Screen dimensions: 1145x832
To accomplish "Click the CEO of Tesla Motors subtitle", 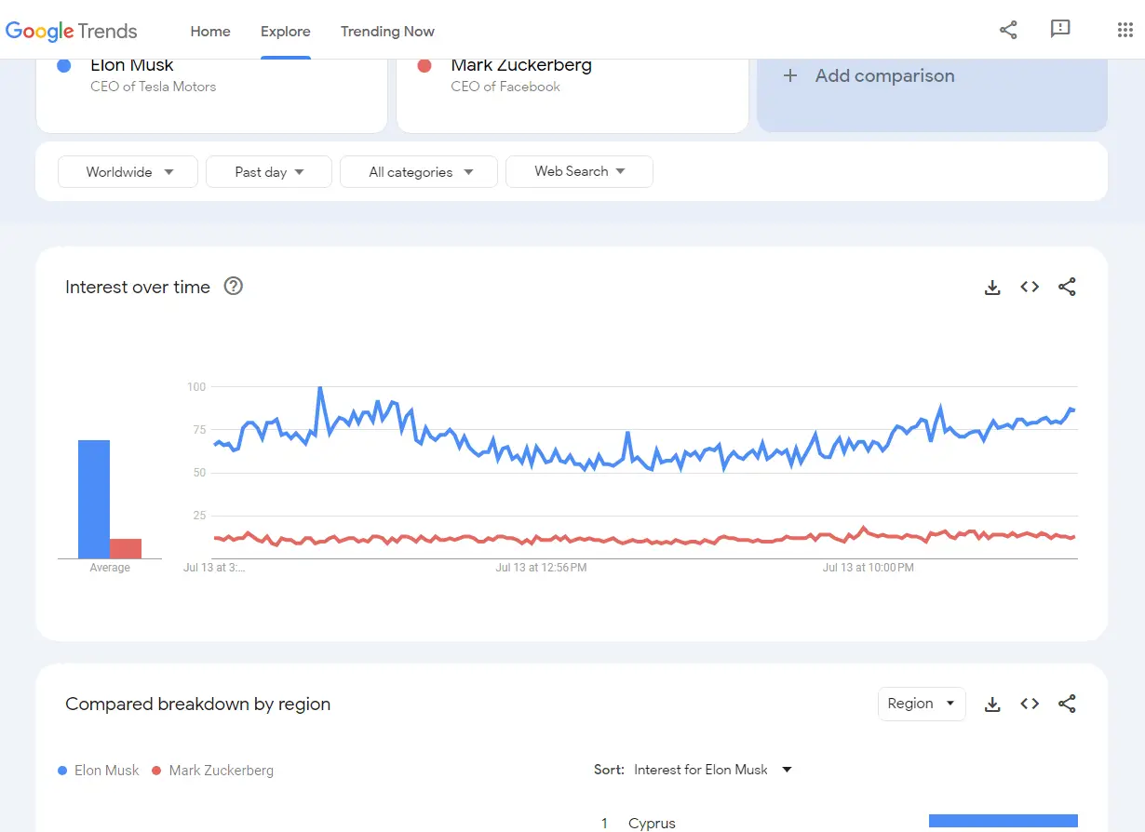I will pyautogui.click(x=153, y=87).
